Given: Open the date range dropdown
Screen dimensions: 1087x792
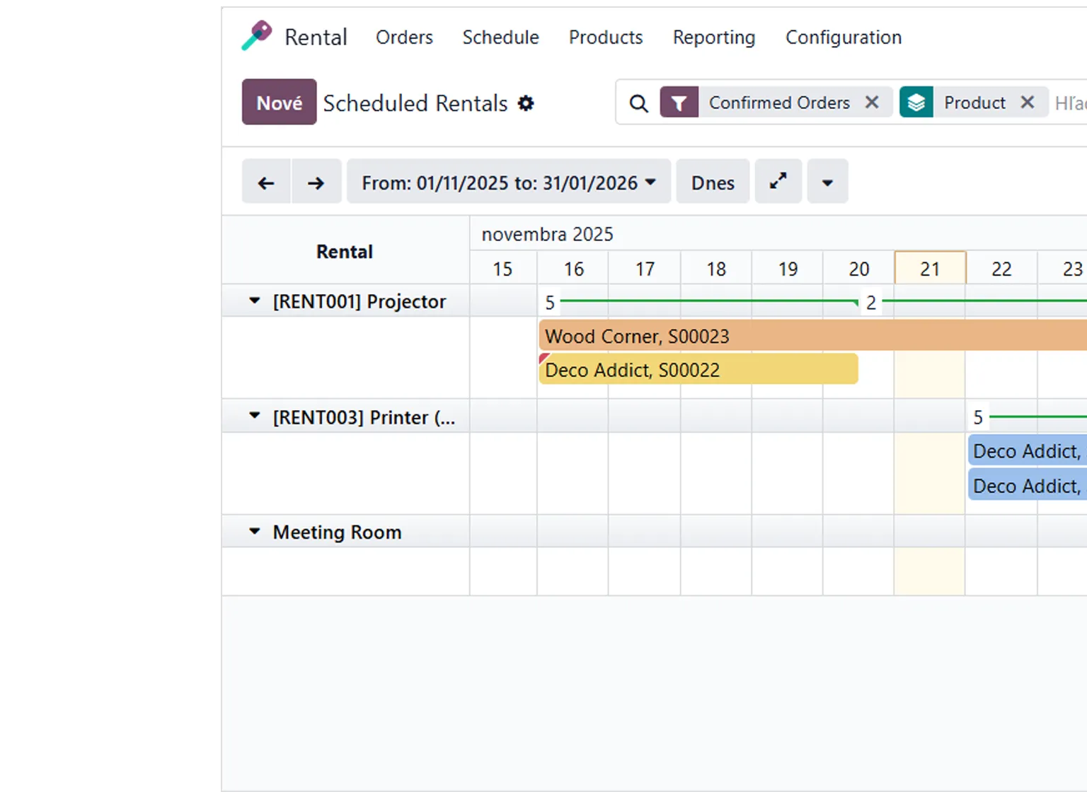Looking at the screenshot, I should [x=508, y=183].
